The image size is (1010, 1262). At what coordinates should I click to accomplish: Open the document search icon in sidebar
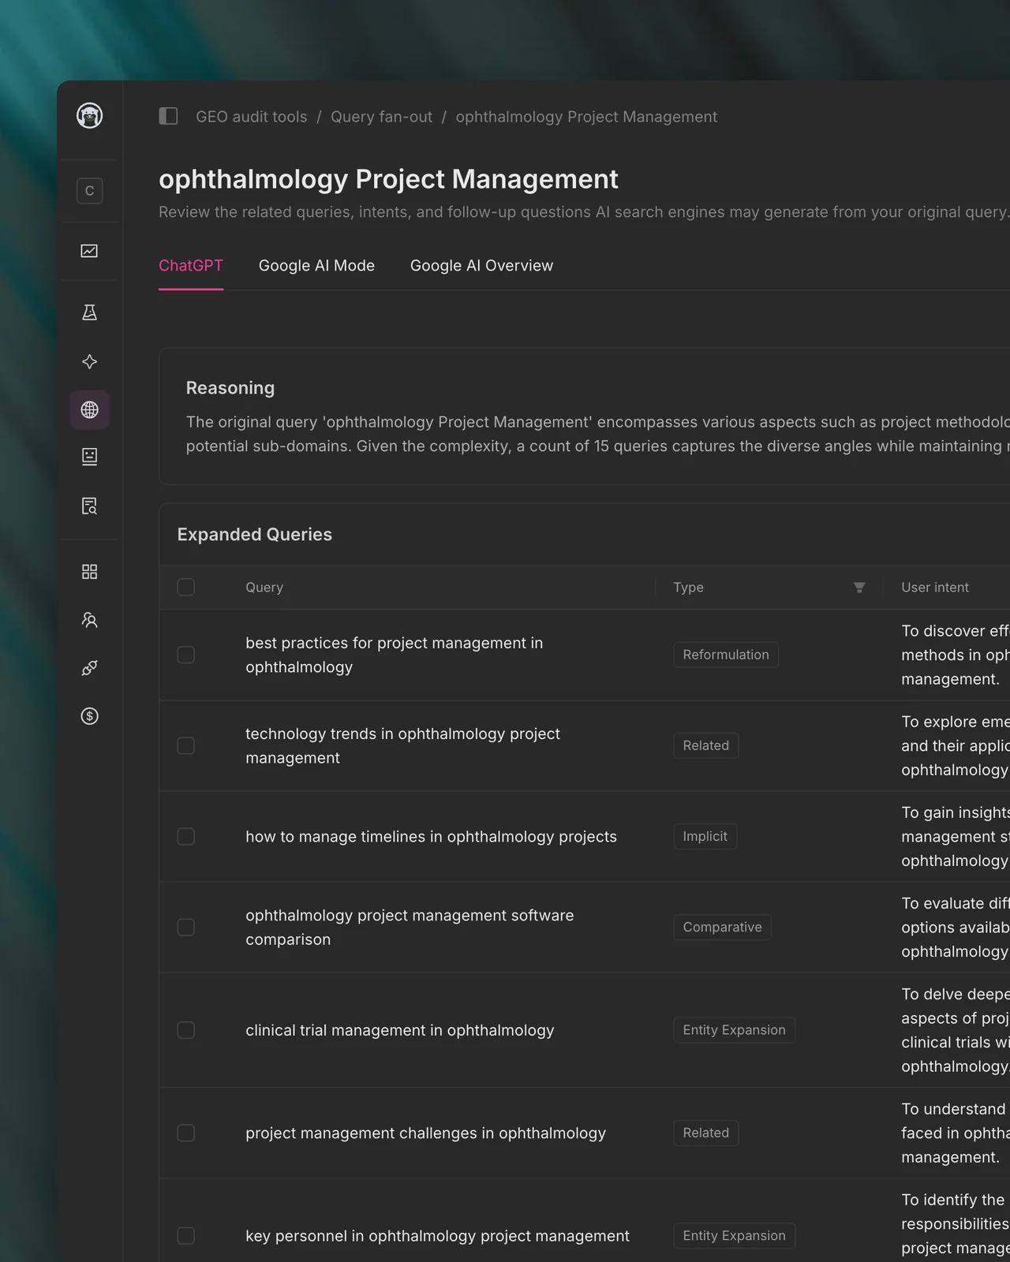point(89,506)
